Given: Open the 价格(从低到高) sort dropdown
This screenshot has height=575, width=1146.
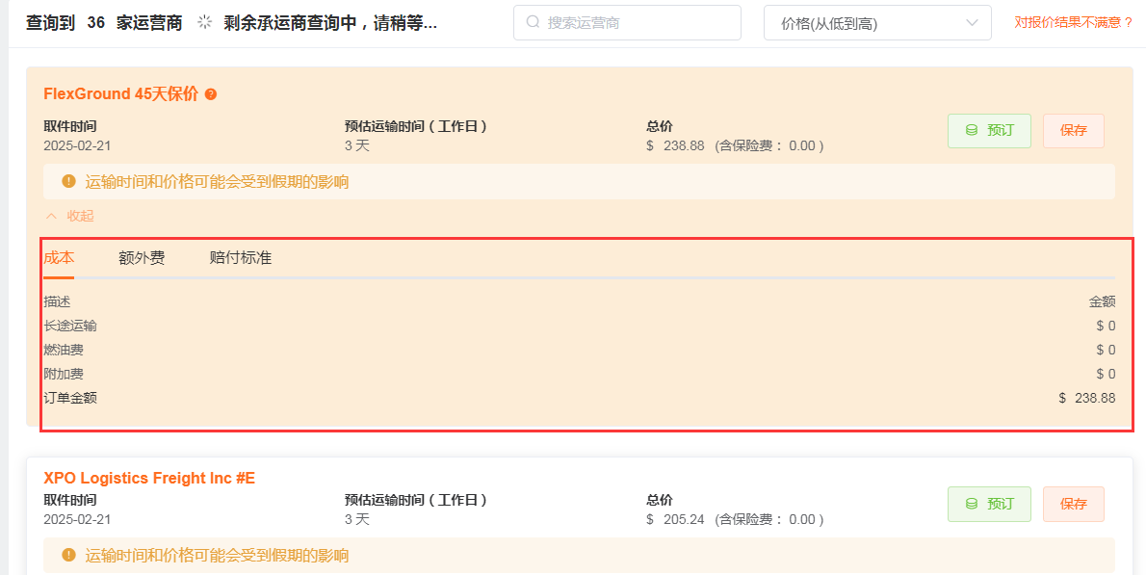Looking at the screenshot, I should 876,23.
